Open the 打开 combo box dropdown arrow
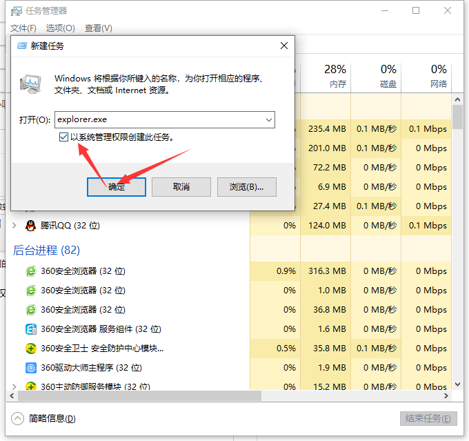469x441 pixels. pos(268,119)
